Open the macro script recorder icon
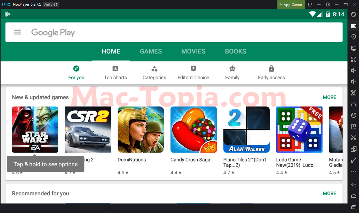 coord(354,115)
